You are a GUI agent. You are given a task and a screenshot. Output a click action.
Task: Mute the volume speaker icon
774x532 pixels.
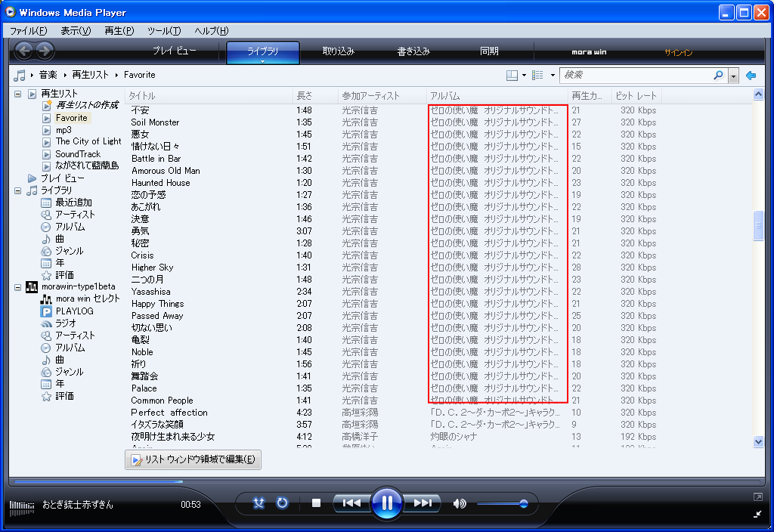[x=460, y=503]
